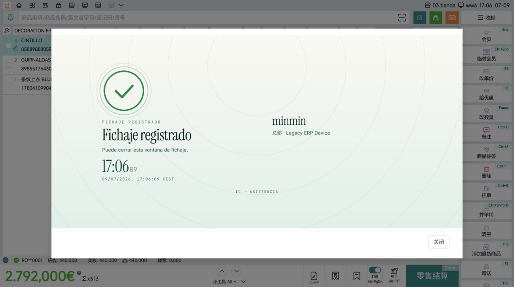Viewport: 514px width, 287px height.
Task: Click the green shopping bag icon button
Action: tap(436, 17)
